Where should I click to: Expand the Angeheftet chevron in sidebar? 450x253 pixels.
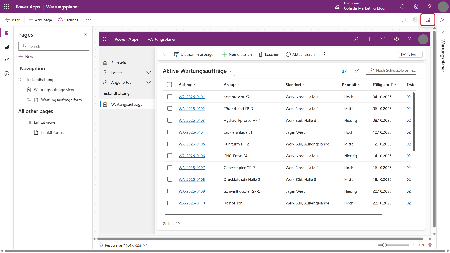pyautogui.click(x=148, y=82)
